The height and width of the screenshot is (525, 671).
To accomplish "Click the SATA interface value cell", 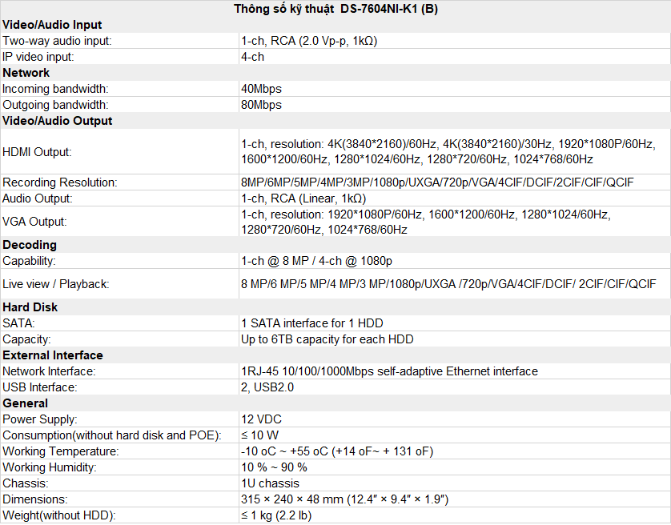I will click(x=312, y=323).
